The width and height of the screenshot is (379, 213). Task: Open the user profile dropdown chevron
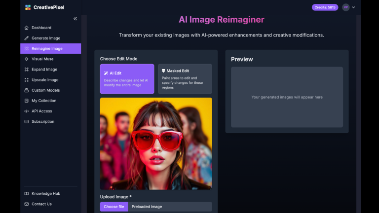click(x=353, y=7)
